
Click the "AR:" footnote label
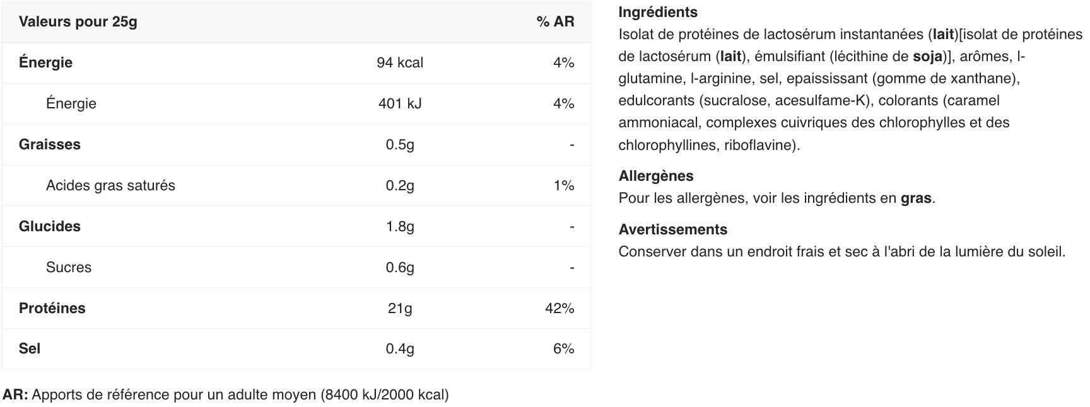(x=15, y=394)
